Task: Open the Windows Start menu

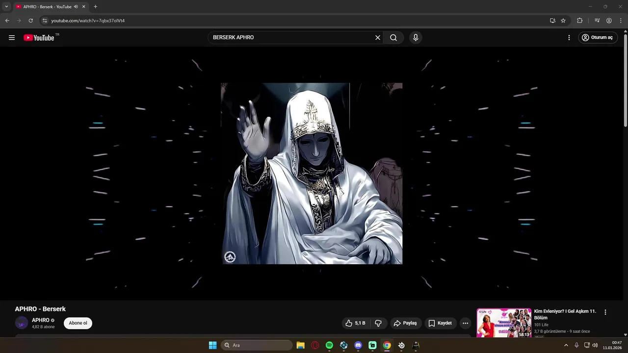Action: point(212,345)
